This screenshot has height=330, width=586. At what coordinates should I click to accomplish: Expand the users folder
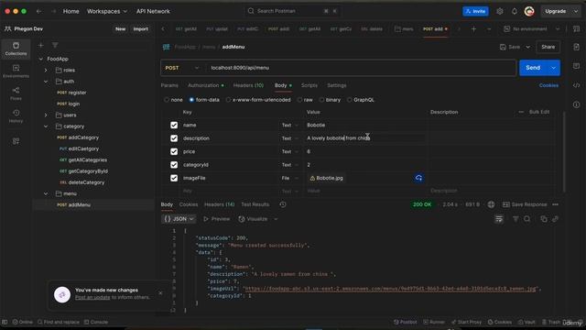(46, 115)
